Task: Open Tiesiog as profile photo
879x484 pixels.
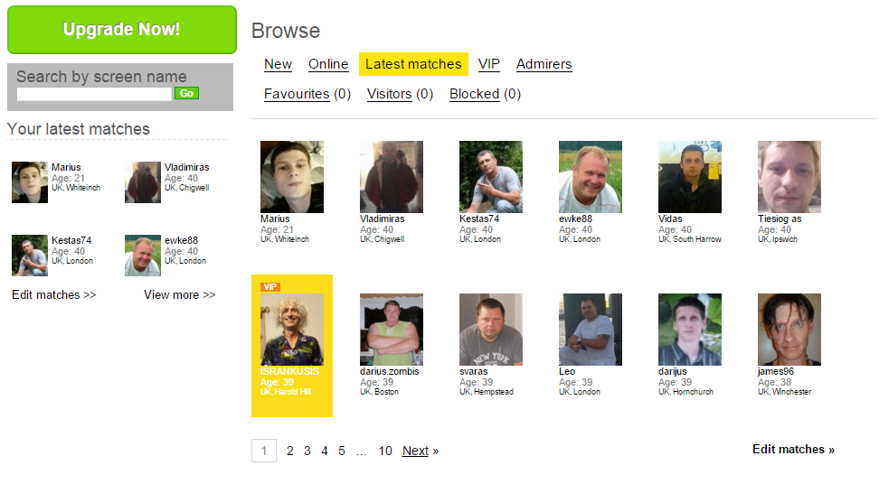Action: [x=789, y=177]
